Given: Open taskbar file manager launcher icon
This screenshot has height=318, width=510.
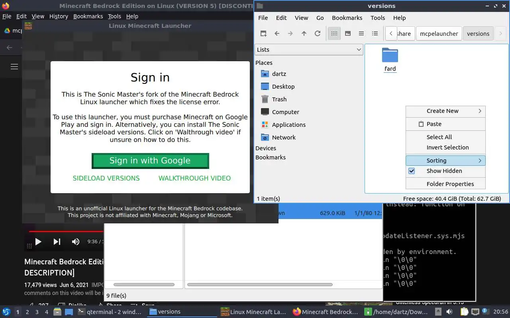Looking at the screenshot, I should (57, 312).
